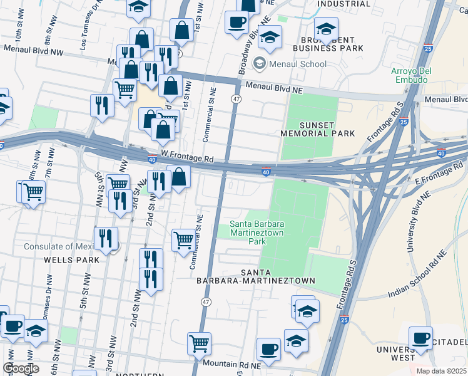Image resolution: width=468 pixels, height=376 pixels.
Task: Click the grocery cart pin near 7th St NW
Action: 33,194
